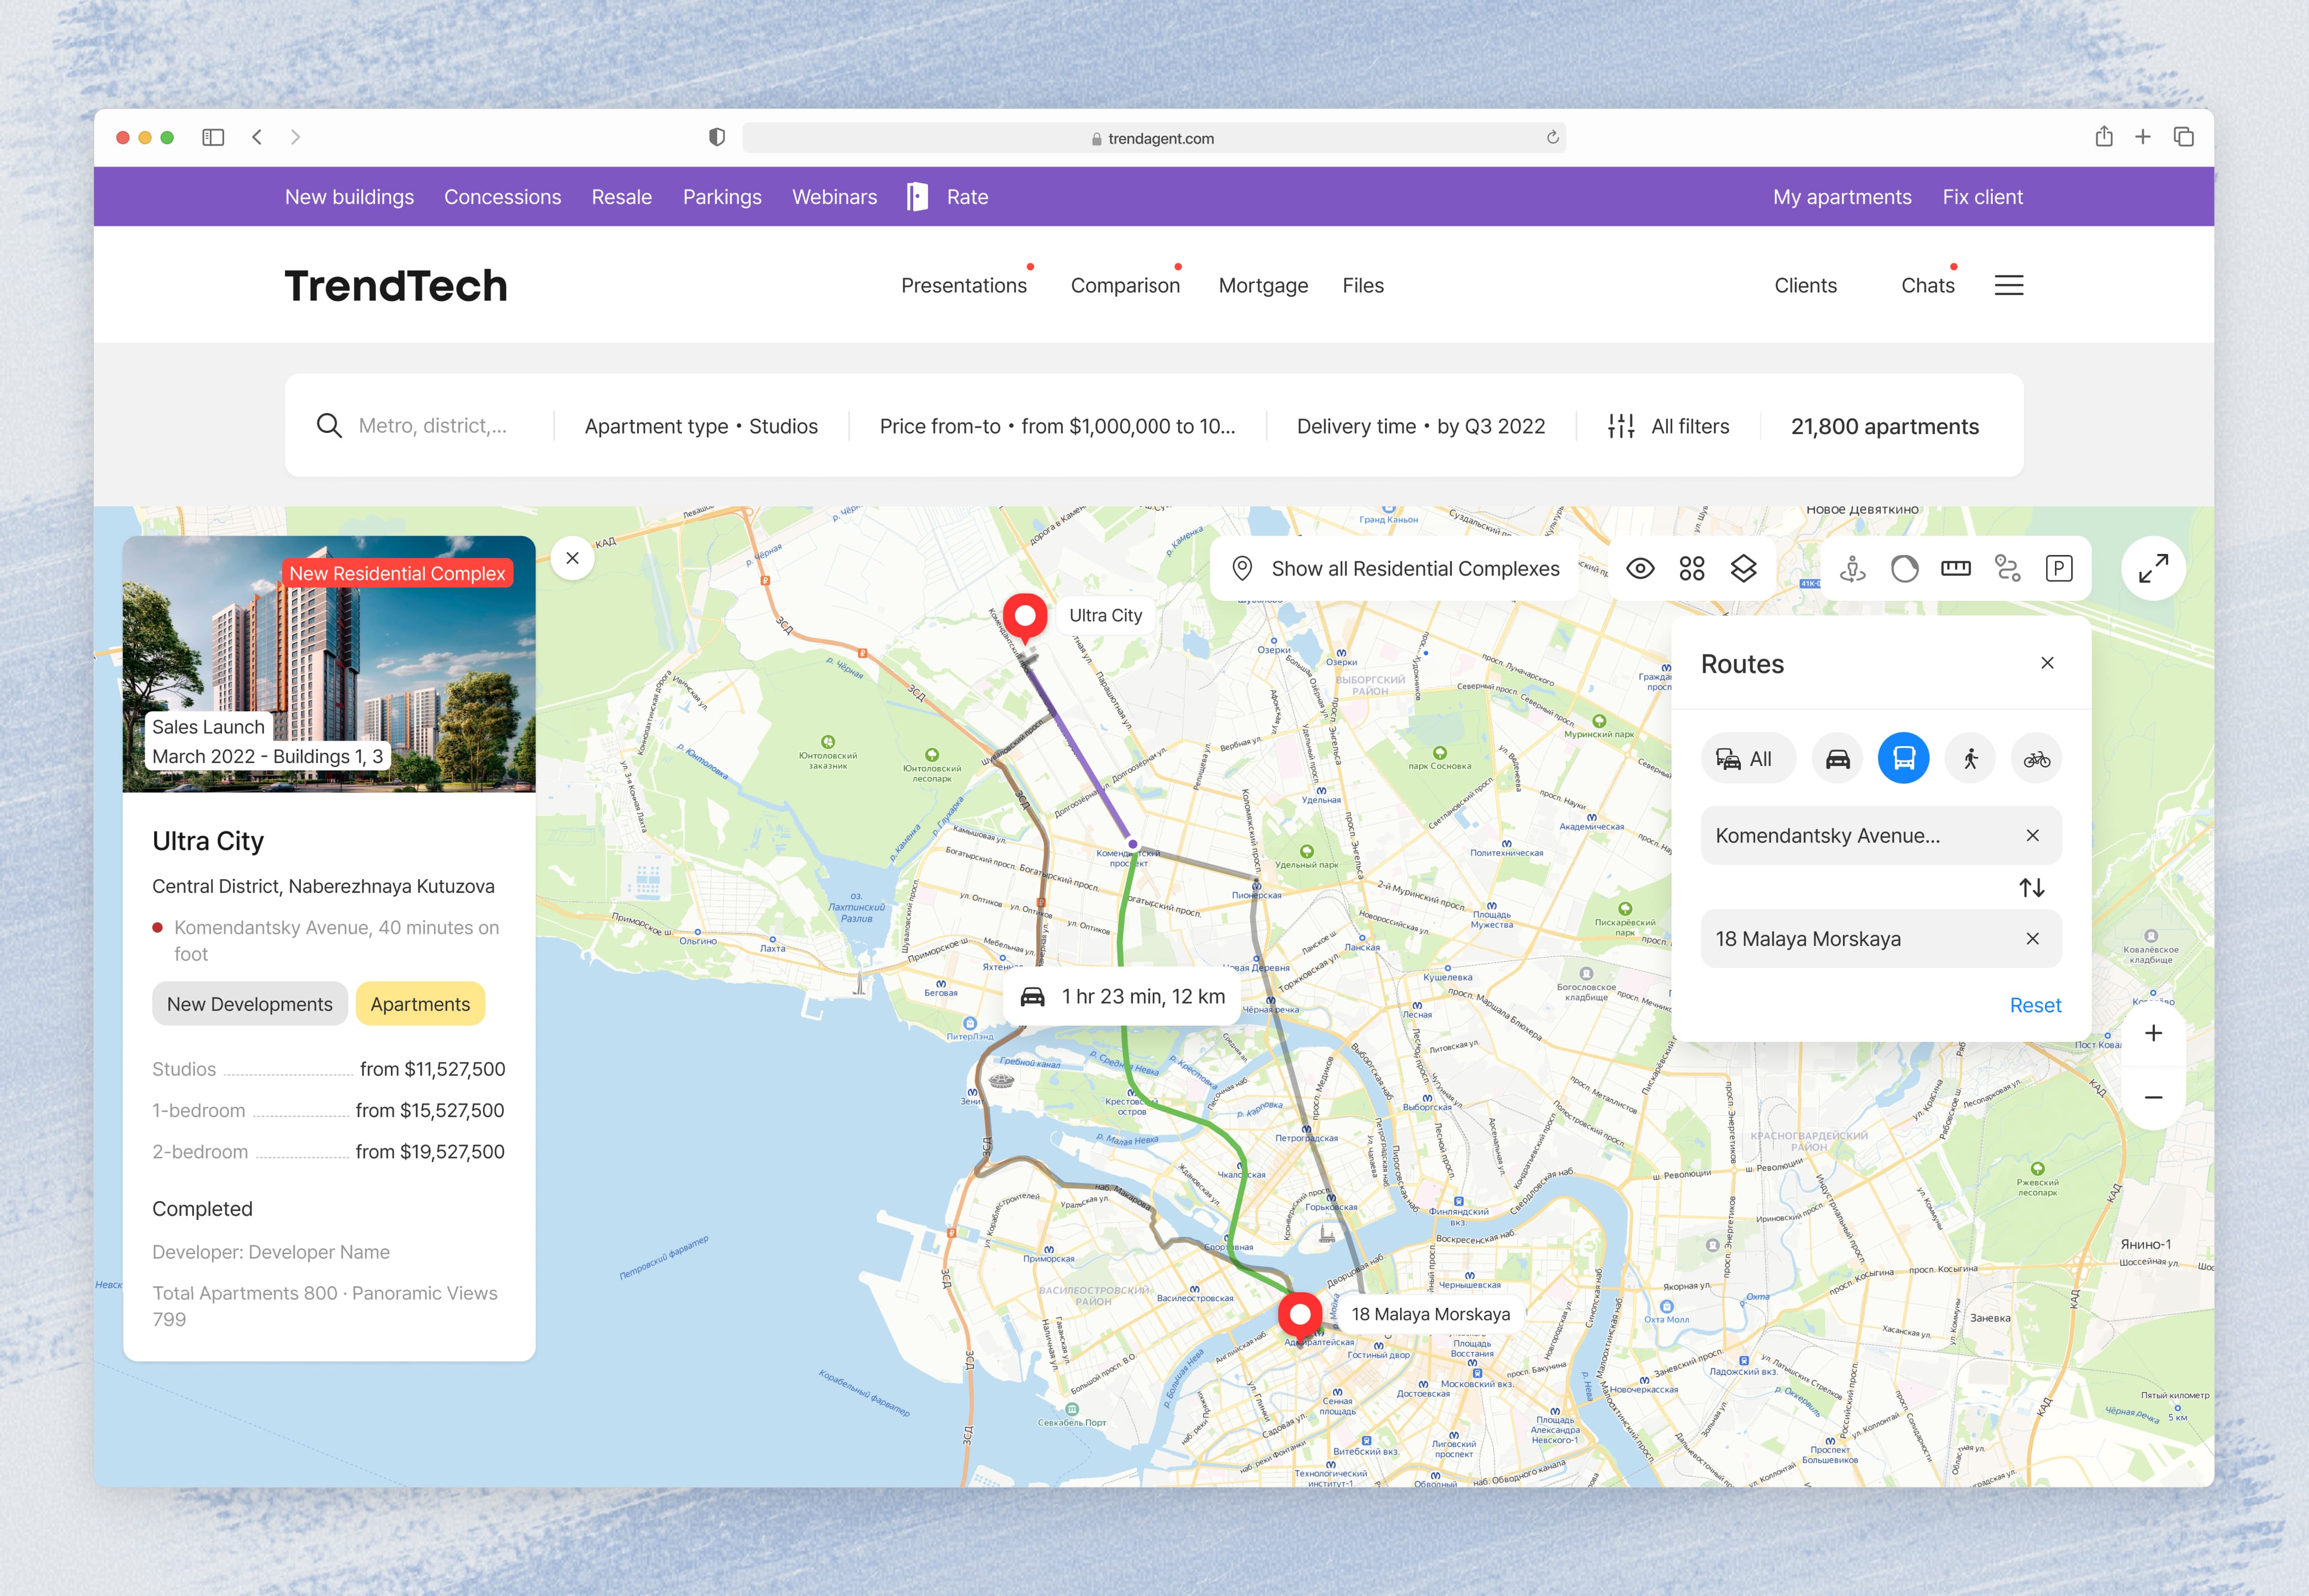Image resolution: width=2309 pixels, height=1596 pixels.
Task: Click Fix client link
Action: point(1982,197)
